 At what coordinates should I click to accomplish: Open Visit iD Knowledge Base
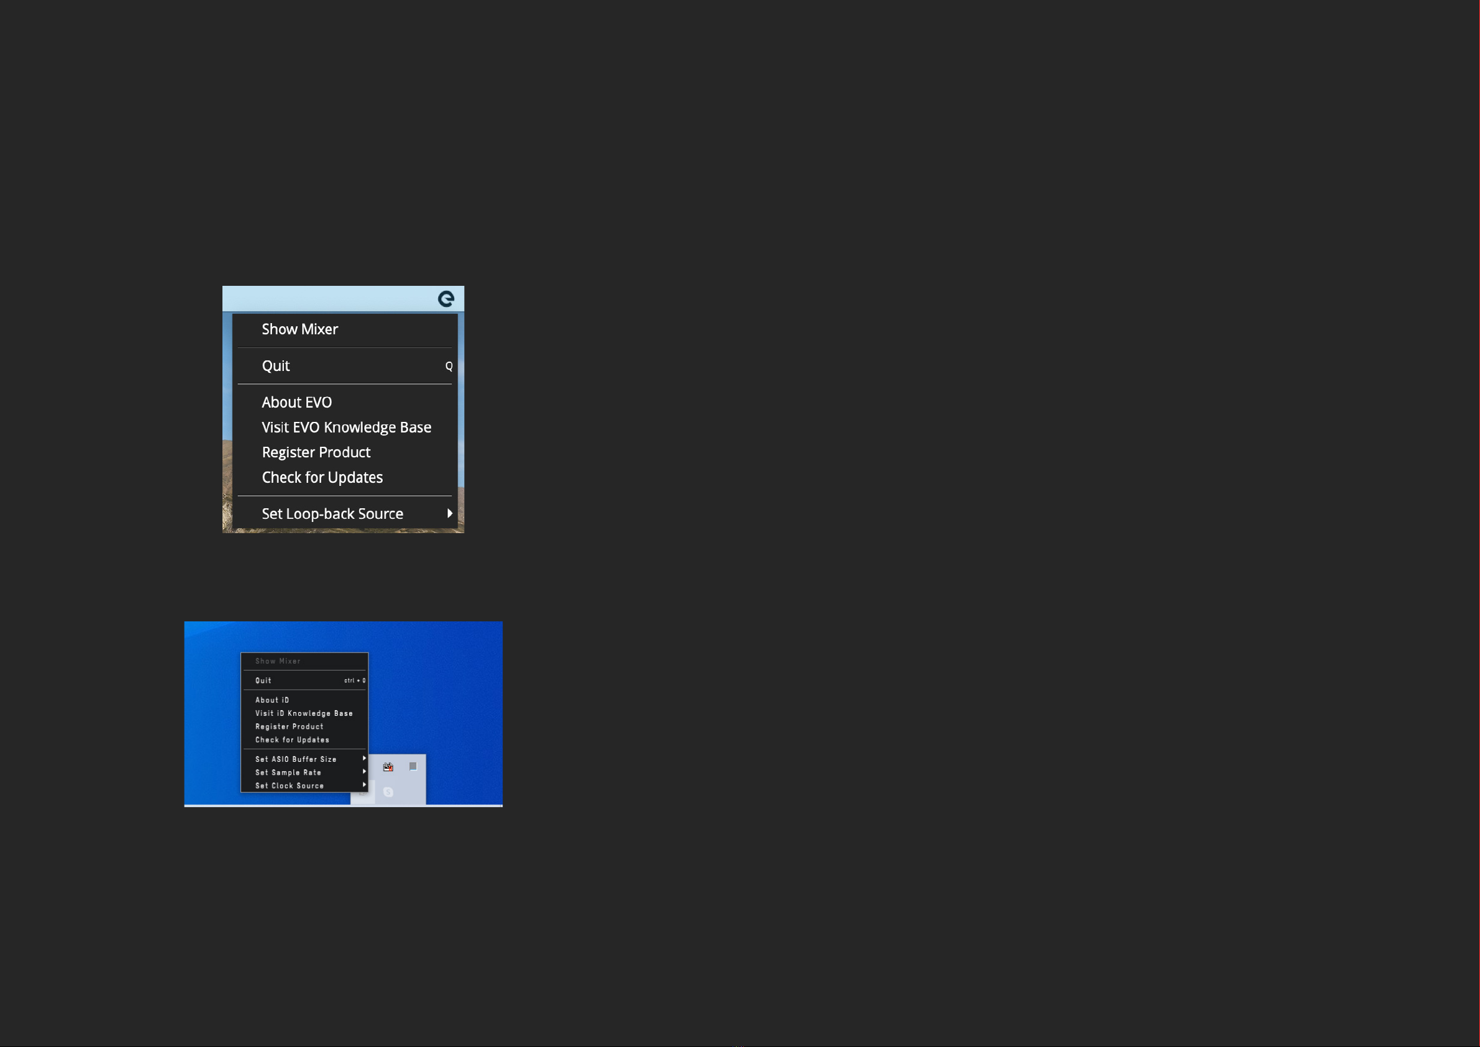304,713
